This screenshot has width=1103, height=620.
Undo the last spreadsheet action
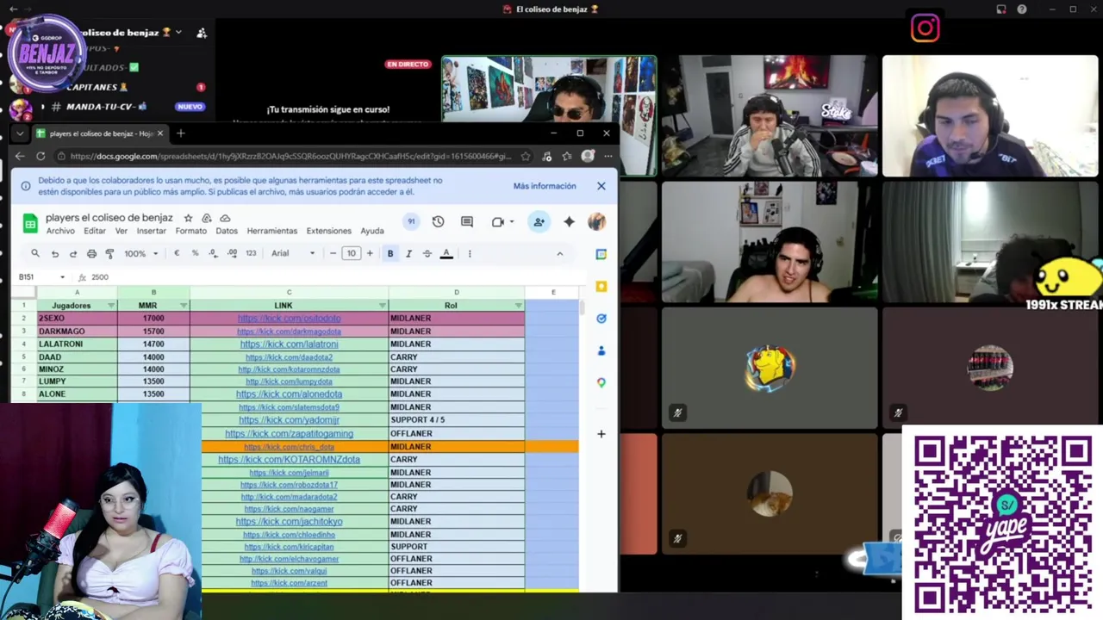pos(54,253)
